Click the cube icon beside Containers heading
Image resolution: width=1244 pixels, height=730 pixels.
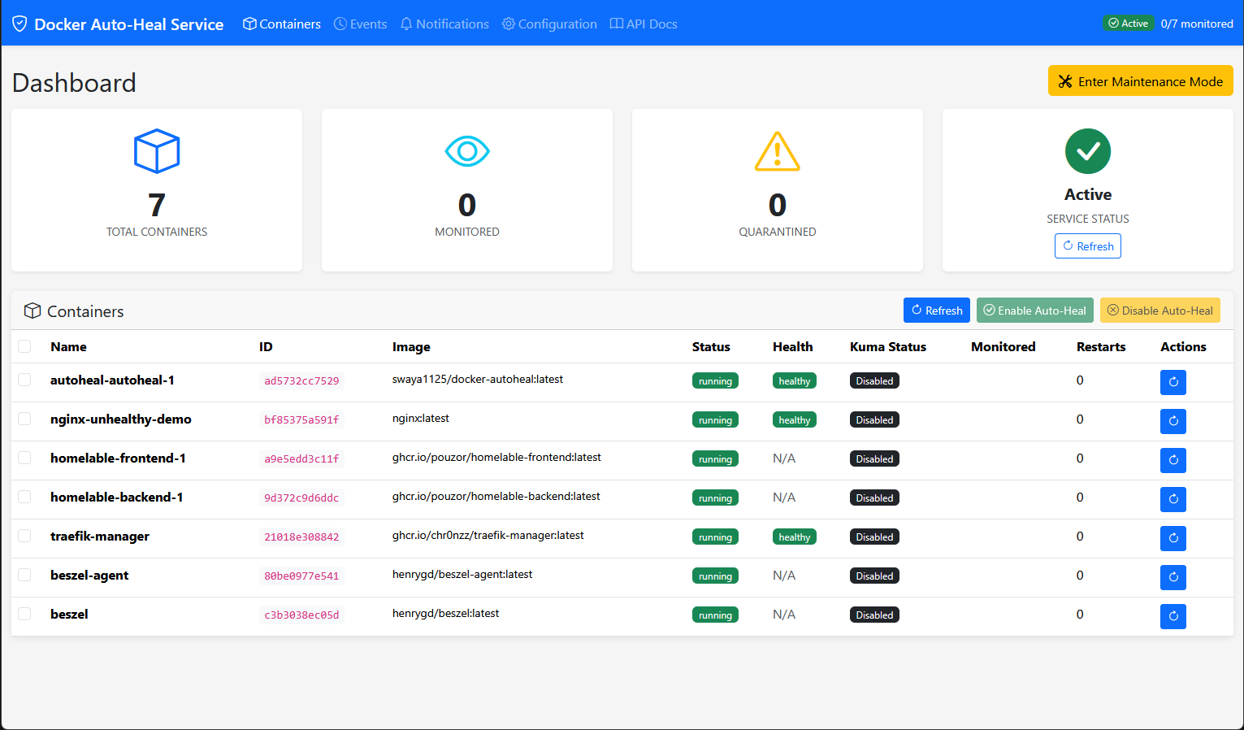(33, 311)
